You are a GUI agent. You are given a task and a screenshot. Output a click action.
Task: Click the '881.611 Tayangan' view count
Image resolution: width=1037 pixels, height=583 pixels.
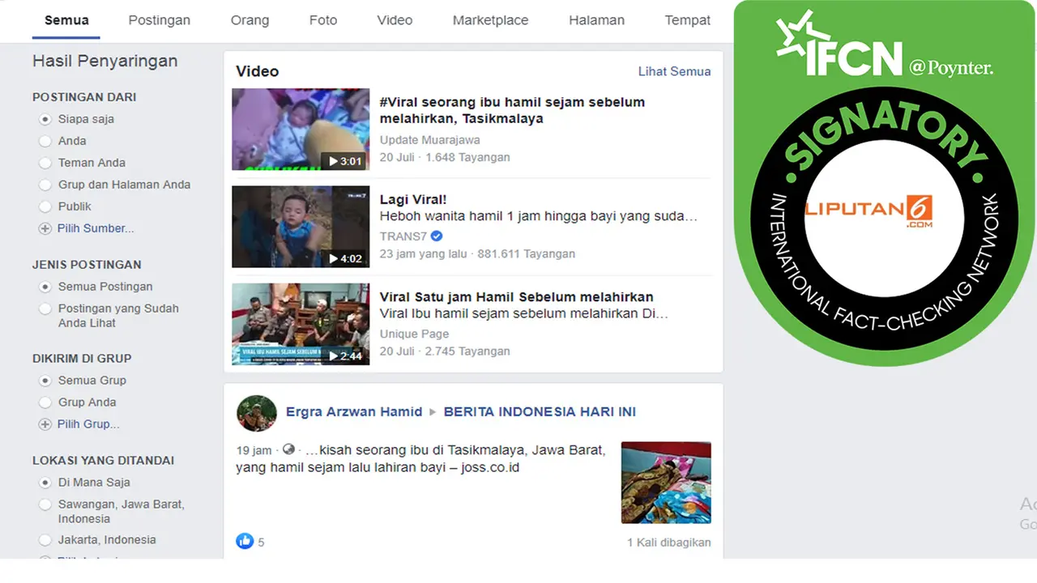pyautogui.click(x=524, y=253)
